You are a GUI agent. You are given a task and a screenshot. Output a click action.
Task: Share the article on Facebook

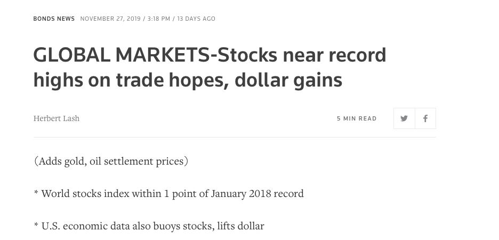point(425,118)
